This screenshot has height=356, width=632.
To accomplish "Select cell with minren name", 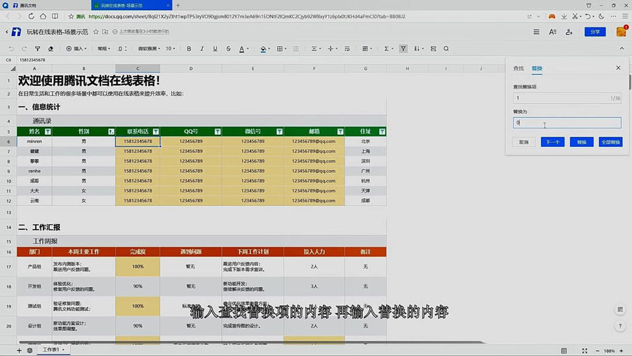I will coord(34,142).
